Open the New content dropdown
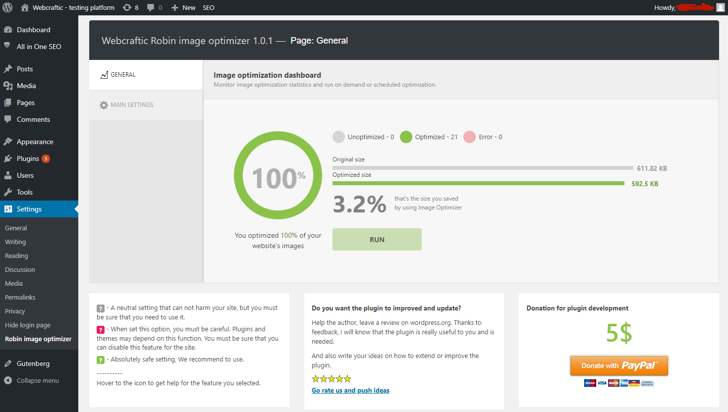This screenshot has height=412, width=728. click(x=183, y=7)
